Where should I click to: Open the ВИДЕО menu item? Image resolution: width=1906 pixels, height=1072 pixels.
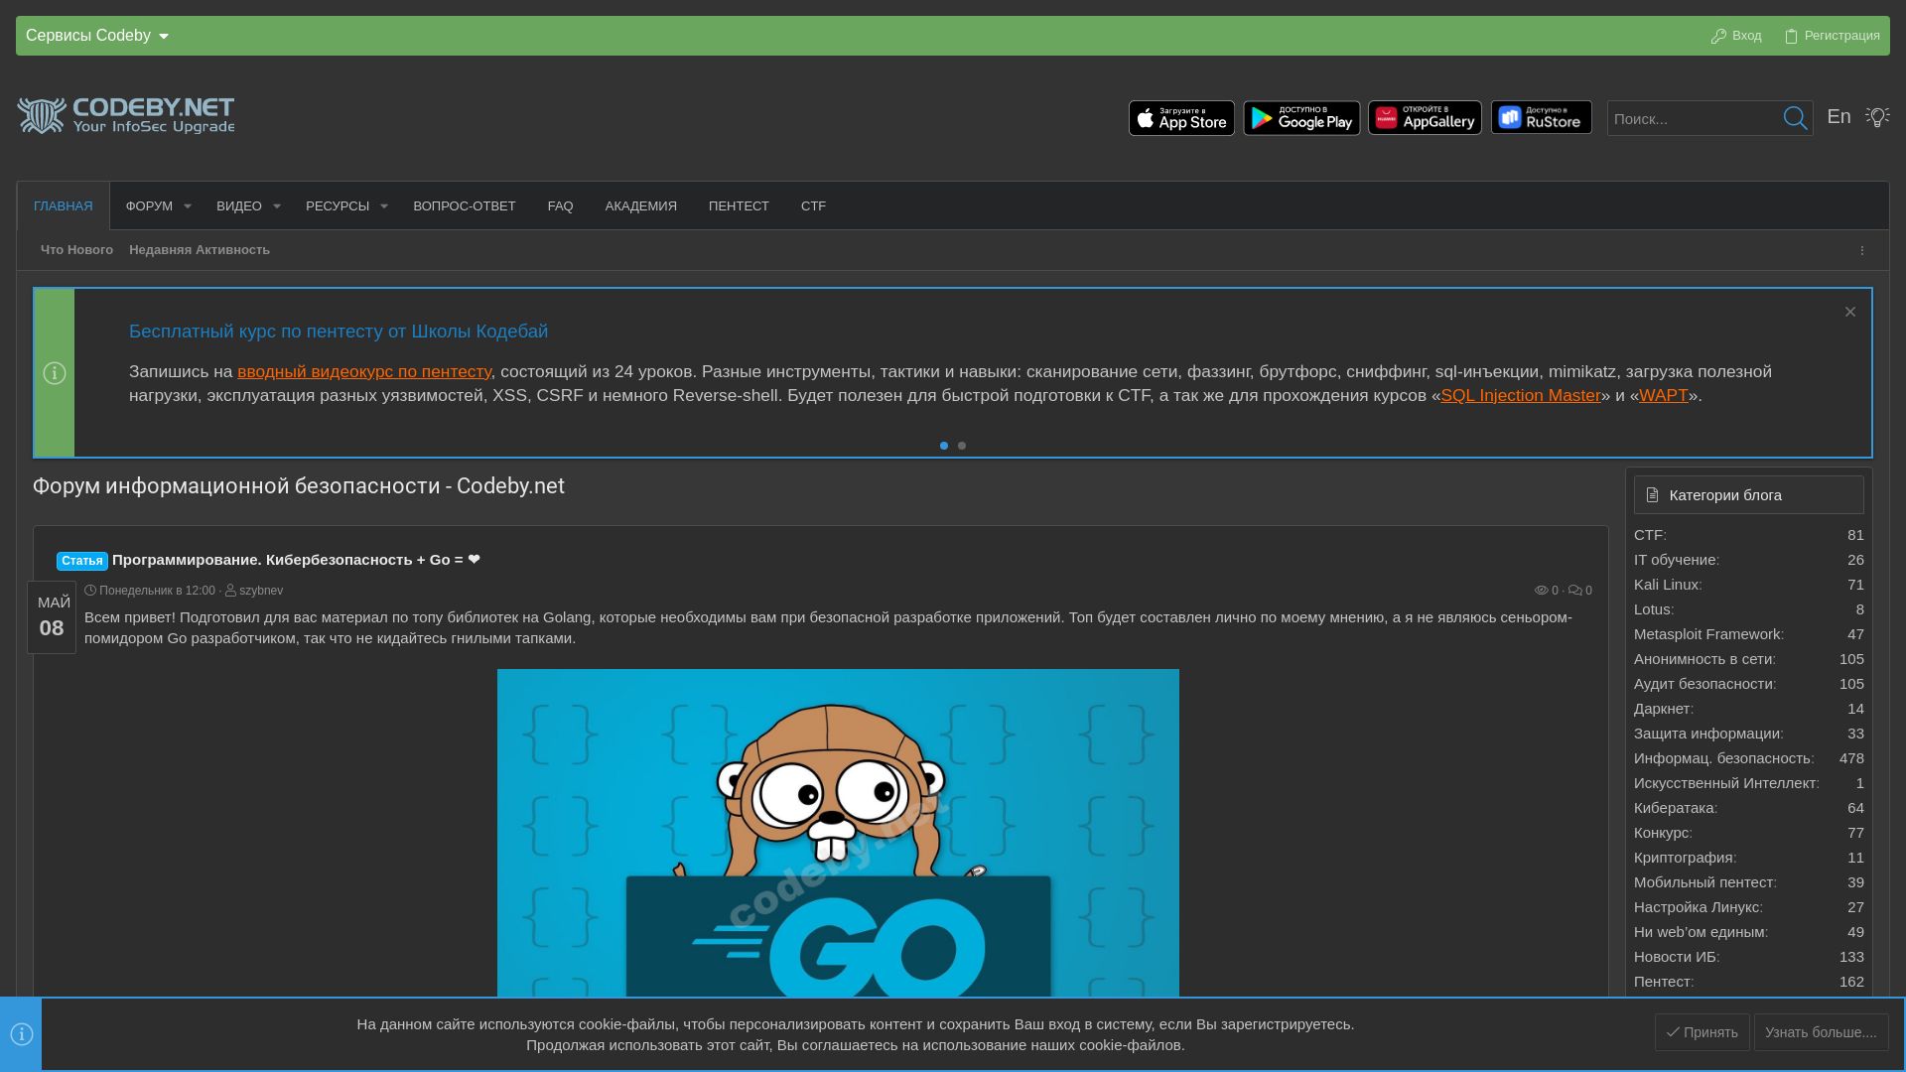239,206
